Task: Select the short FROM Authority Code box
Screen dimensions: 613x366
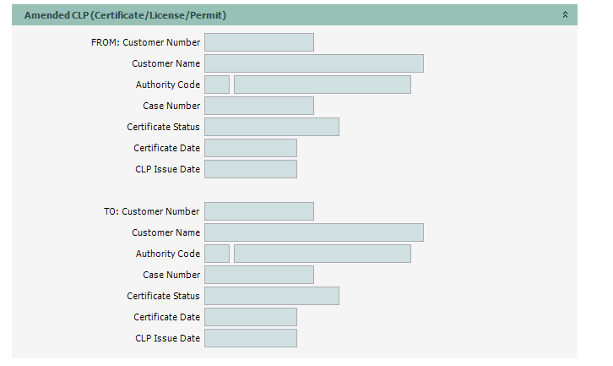Action: [217, 85]
